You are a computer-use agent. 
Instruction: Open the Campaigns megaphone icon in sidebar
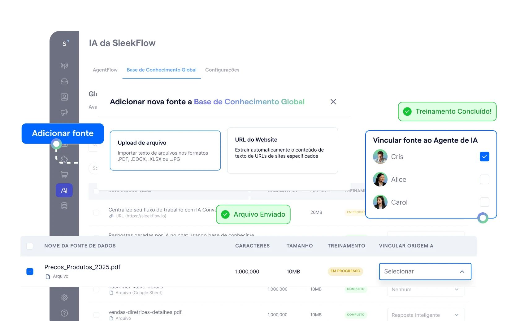[64, 112]
